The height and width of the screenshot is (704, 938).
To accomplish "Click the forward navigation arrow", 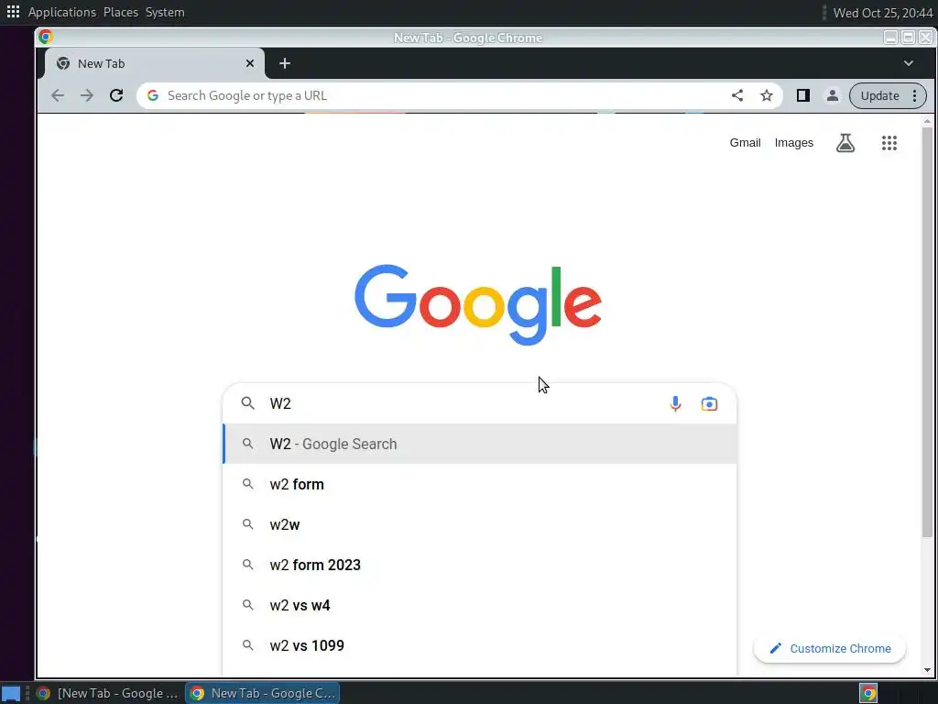I will click(x=87, y=95).
